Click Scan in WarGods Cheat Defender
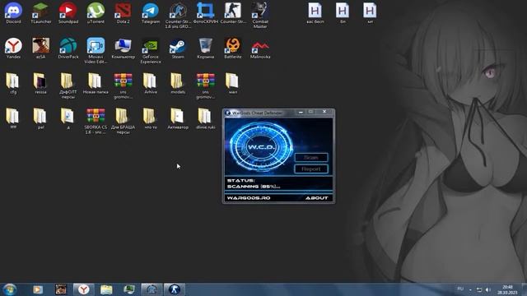 coord(311,157)
